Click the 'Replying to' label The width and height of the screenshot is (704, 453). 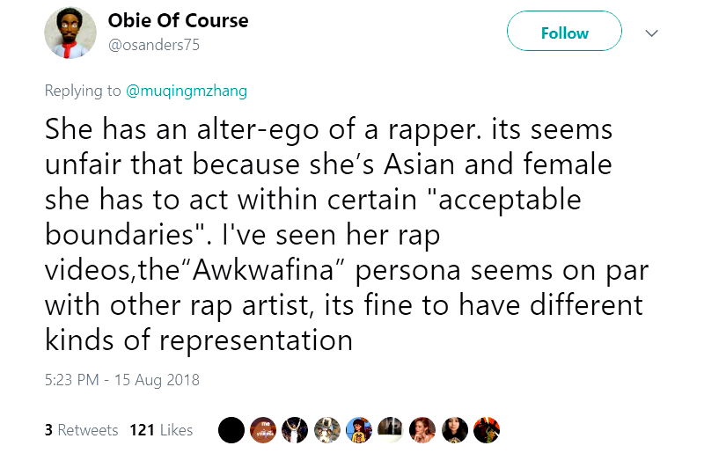tap(84, 90)
